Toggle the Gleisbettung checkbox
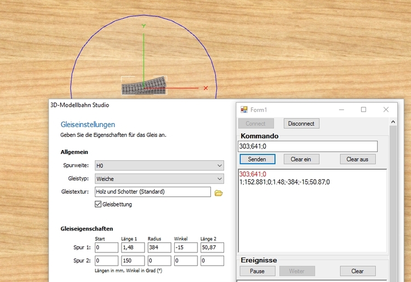 tap(99, 204)
